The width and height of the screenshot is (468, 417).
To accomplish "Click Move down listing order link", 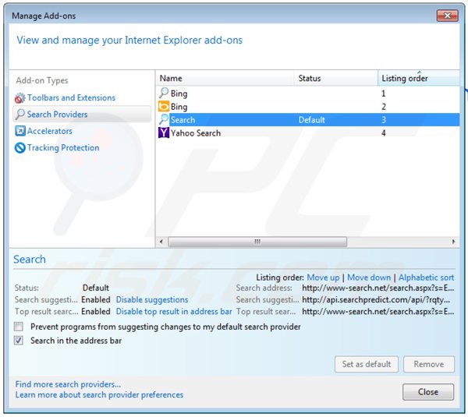I will click(369, 277).
